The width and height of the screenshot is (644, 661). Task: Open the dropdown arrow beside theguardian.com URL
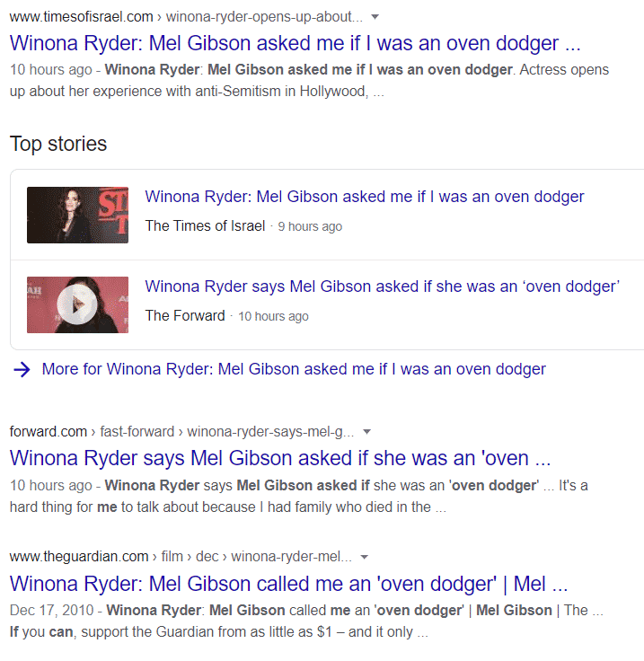point(365,558)
